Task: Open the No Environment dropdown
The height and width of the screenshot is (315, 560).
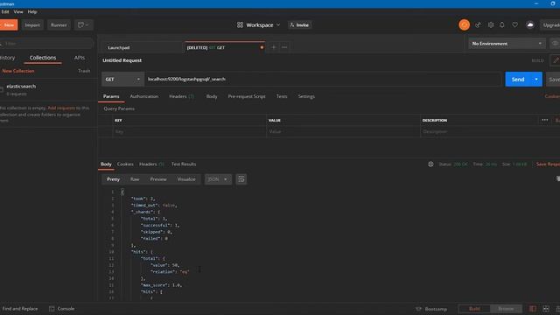Action: [507, 44]
